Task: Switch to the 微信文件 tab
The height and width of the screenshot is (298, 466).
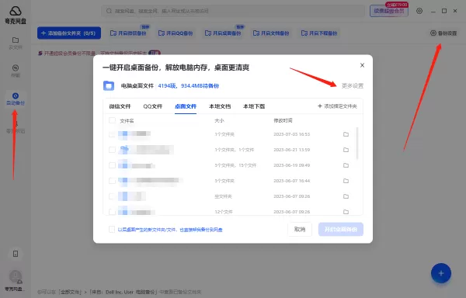Action: [120, 106]
